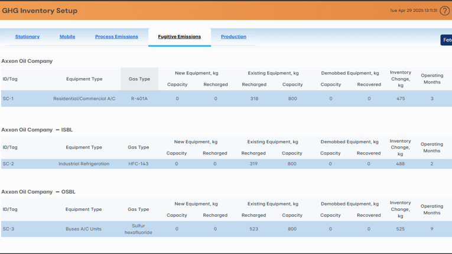
Task: Select the SC-3 ID cell
Action: (x=8, y=229)
